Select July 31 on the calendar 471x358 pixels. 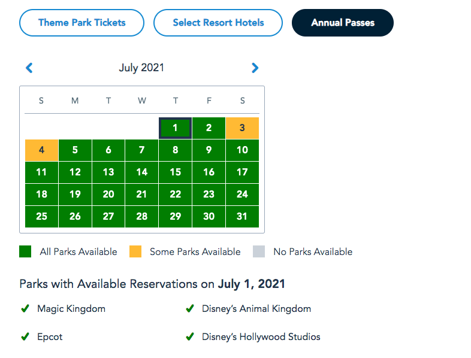point(242,217)
